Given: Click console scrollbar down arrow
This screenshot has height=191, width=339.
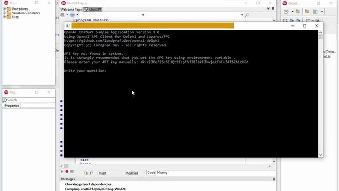Looking at the screenshot, I should pyautogui.click(x=320, y=155).
